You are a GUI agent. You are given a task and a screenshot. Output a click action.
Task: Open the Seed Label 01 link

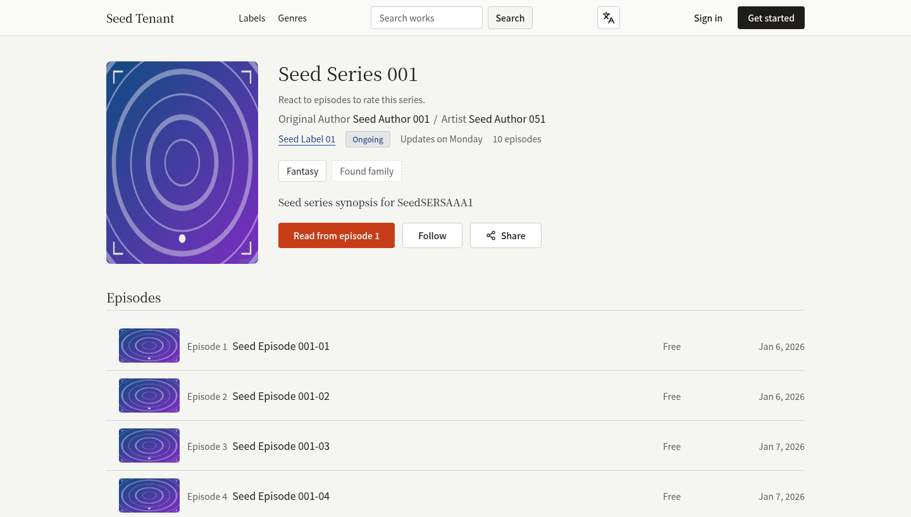307,139
